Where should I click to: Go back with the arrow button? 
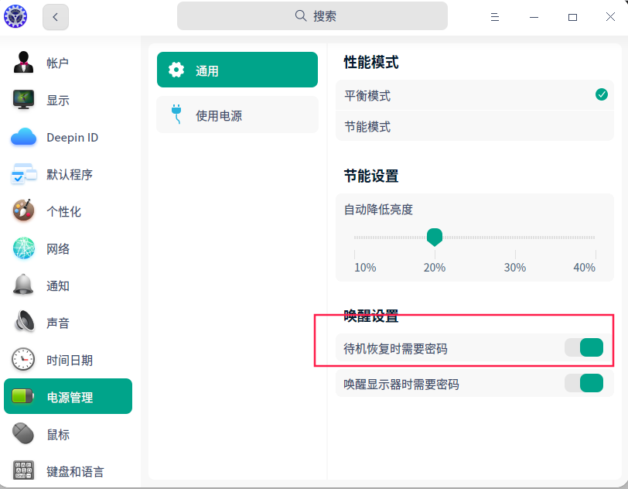point(56,16)
